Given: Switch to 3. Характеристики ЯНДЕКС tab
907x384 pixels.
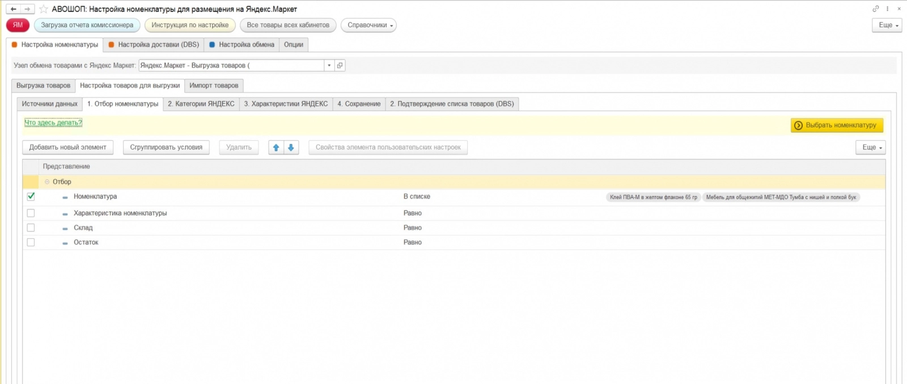Looking at the screenshot, I should click(x=286, y=104).
